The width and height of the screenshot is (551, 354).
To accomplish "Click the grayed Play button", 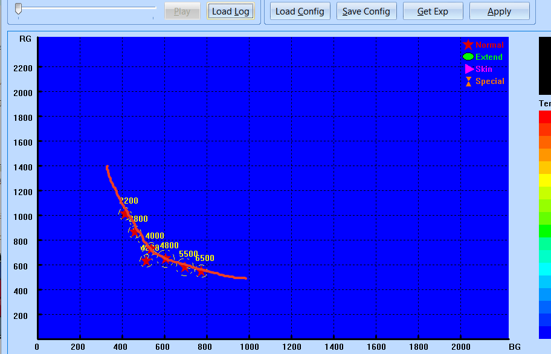I will pos(182,11).
